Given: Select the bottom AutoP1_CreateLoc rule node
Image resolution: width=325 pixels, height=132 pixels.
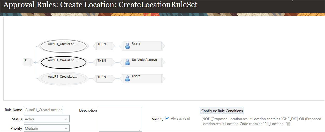Looking at the screenshot, I should coord(63,78).
